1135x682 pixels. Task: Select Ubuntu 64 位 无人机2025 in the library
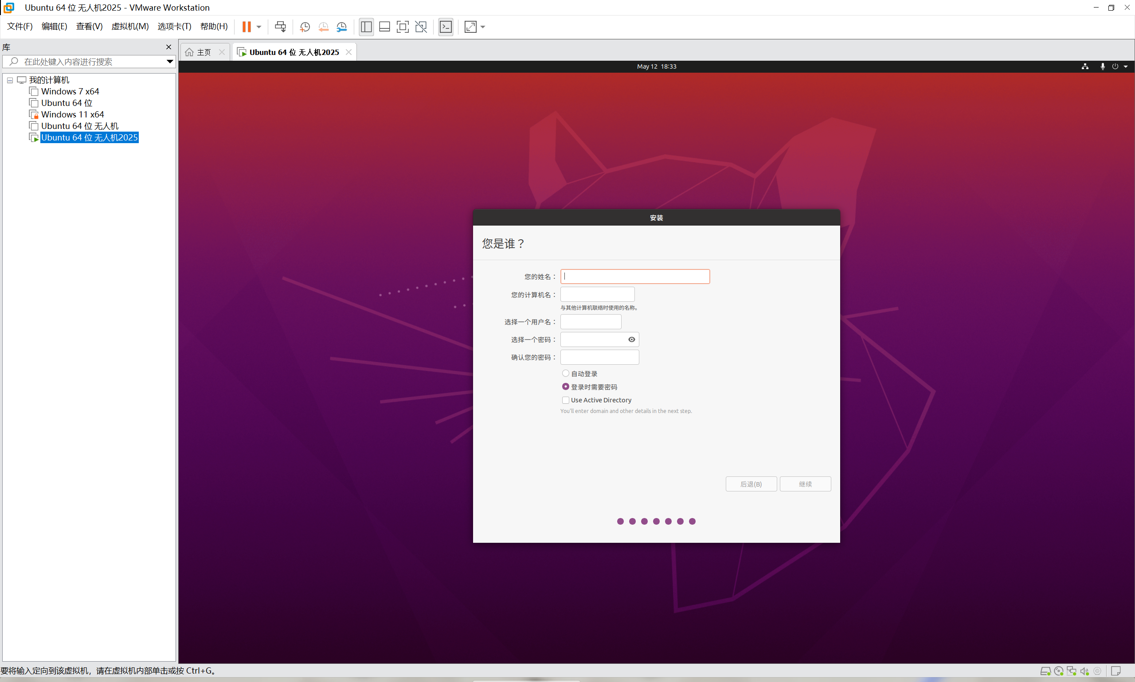89,137
